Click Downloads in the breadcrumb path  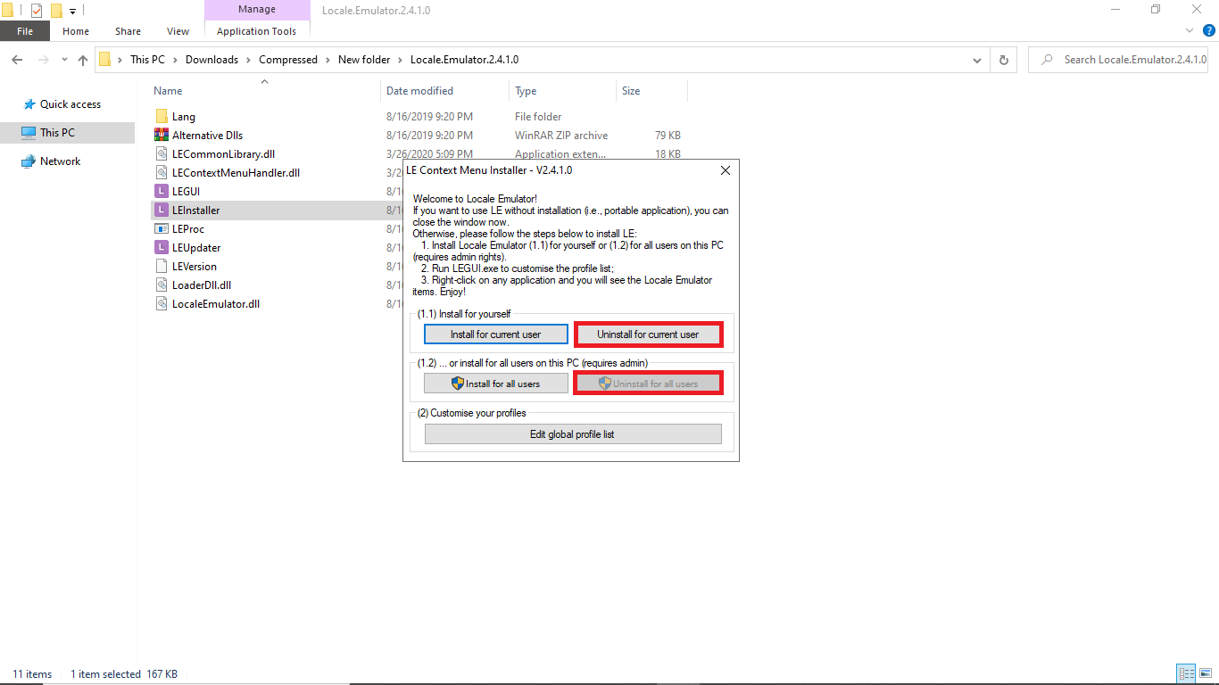point(211,60)
